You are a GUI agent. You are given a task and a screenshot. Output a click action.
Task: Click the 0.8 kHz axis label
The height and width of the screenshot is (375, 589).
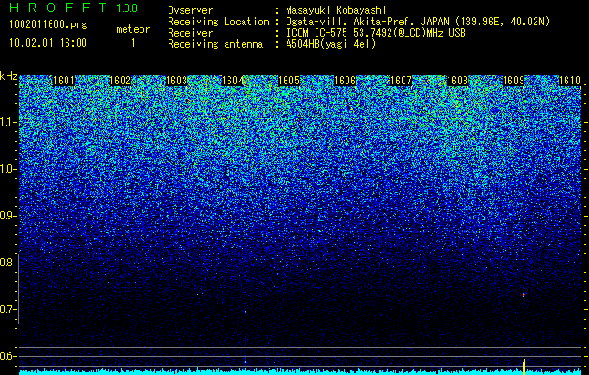coord(7,262)
